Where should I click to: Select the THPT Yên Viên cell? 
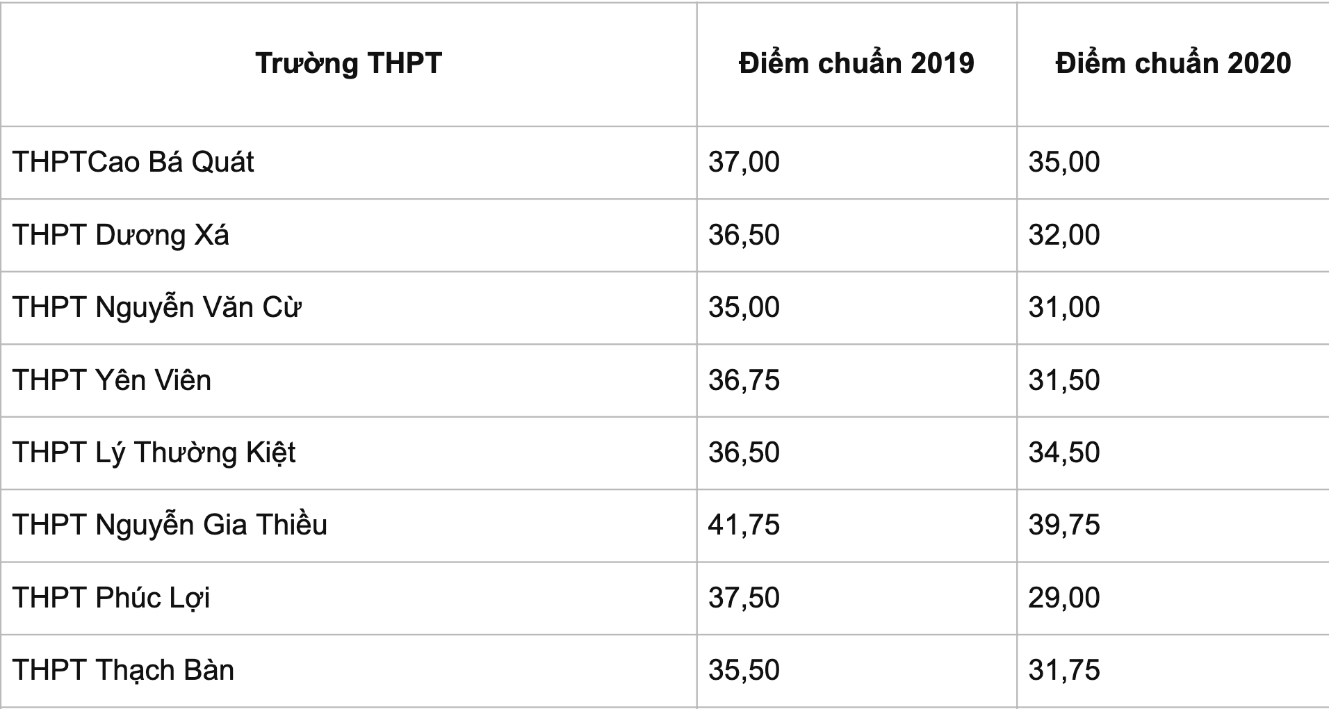112,380
